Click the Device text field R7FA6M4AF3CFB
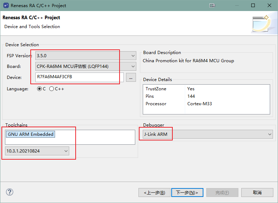 [79, 77]
